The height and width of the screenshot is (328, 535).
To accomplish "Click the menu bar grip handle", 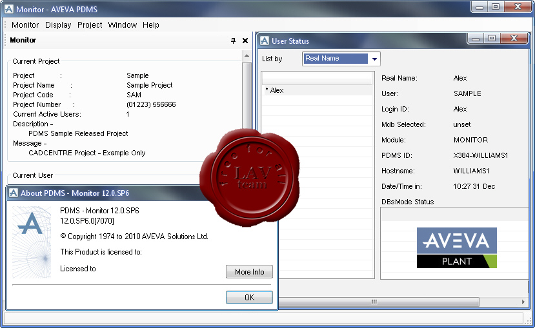I will 5,25.
